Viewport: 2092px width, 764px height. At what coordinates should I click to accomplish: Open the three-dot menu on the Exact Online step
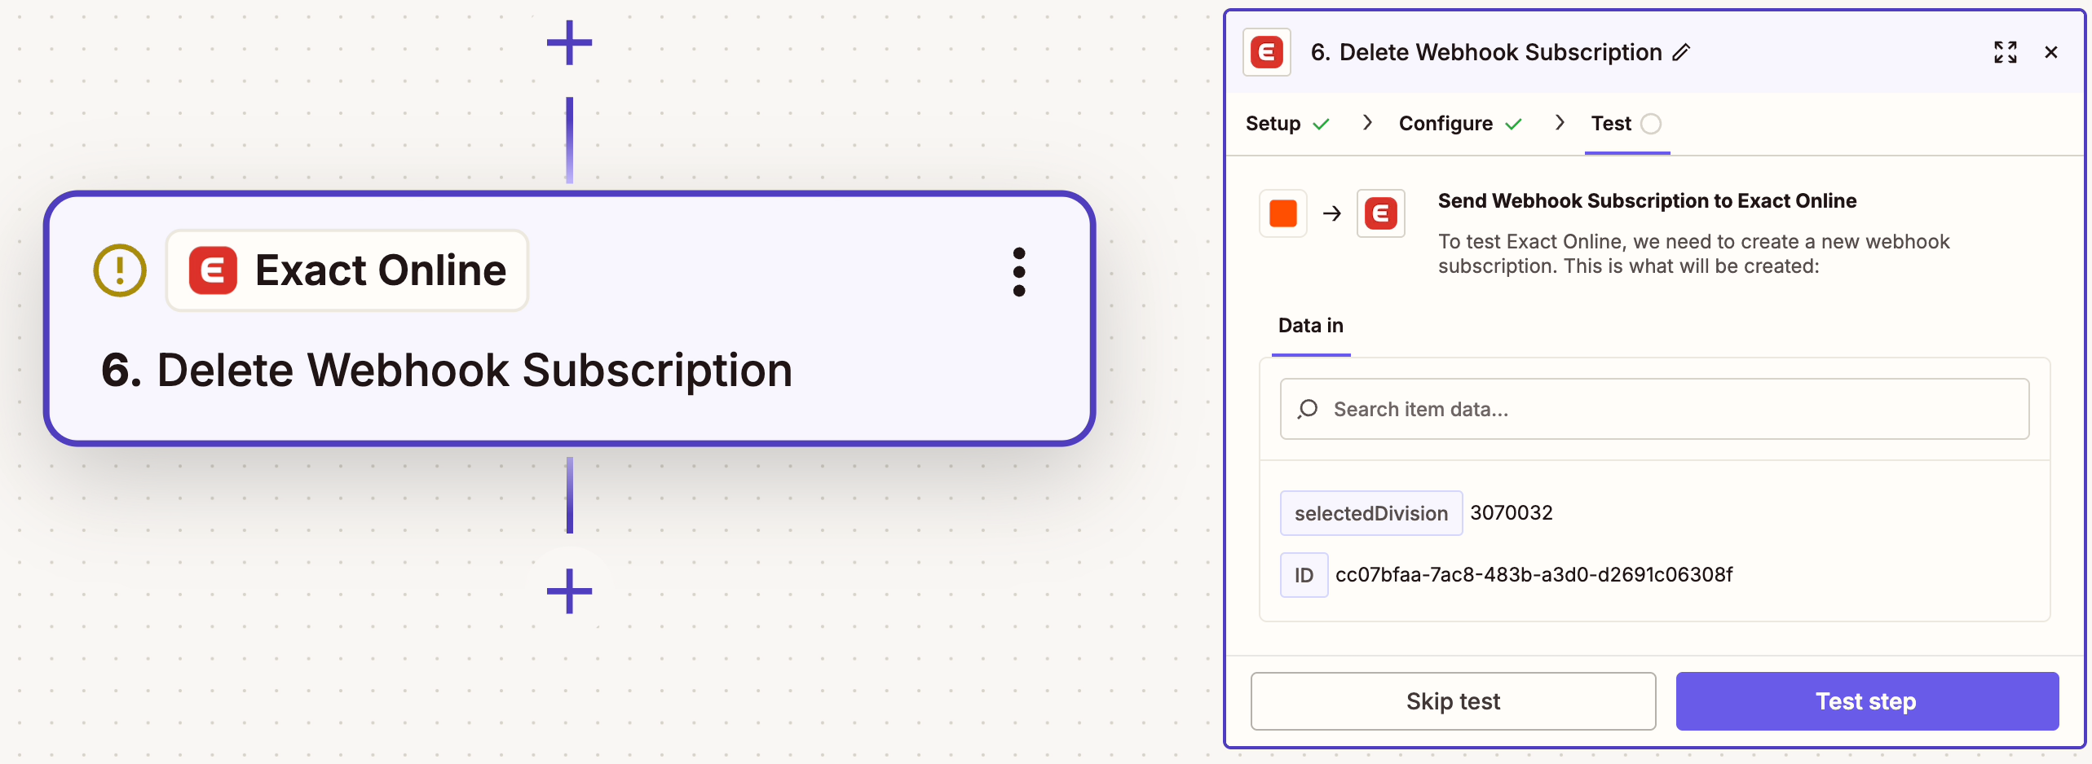tap(1018, 272)
